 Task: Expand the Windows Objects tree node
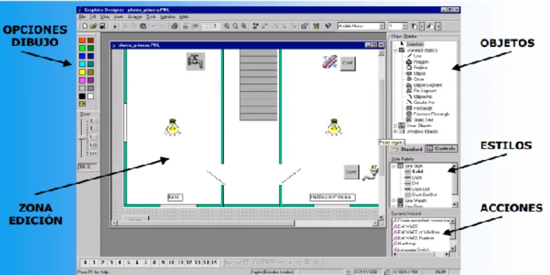tap(396, 131)
